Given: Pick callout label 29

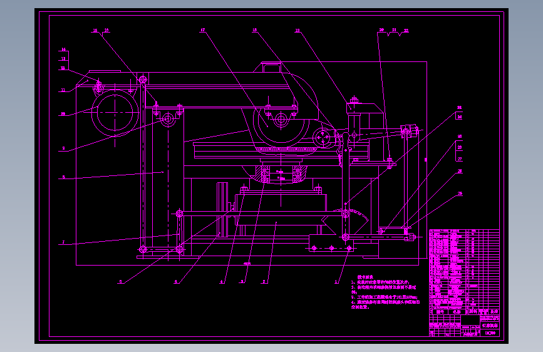Looking at the screenshot, I should point(460,194).
